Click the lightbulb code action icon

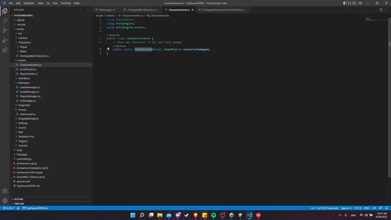tap(108, 50)
